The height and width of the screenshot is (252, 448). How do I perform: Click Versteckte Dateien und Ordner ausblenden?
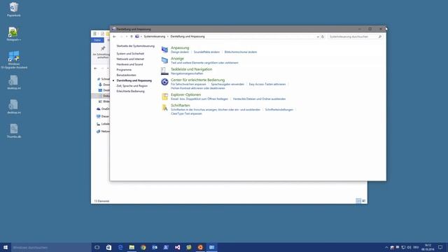259,99
